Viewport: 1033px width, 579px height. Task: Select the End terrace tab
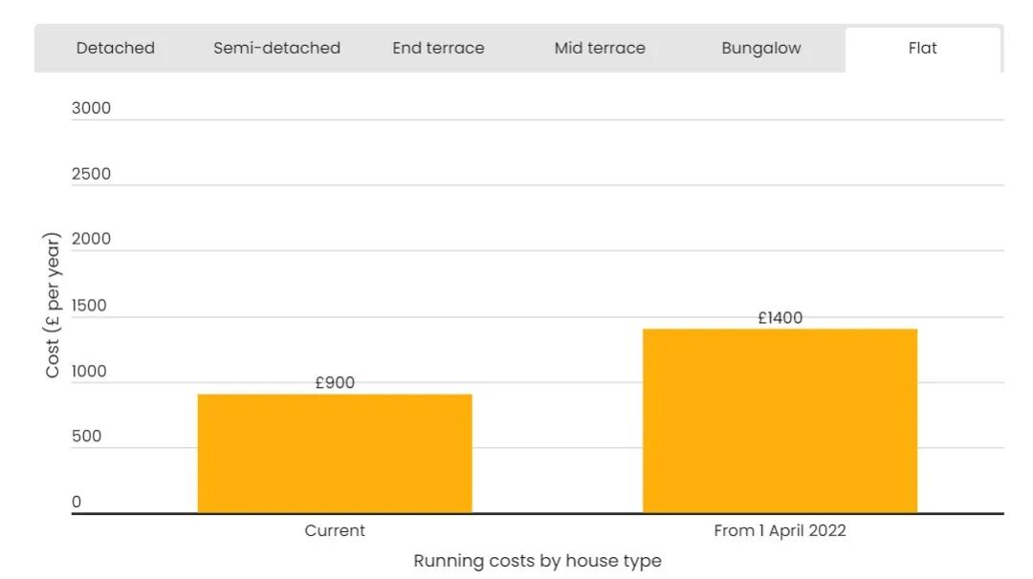438,48
